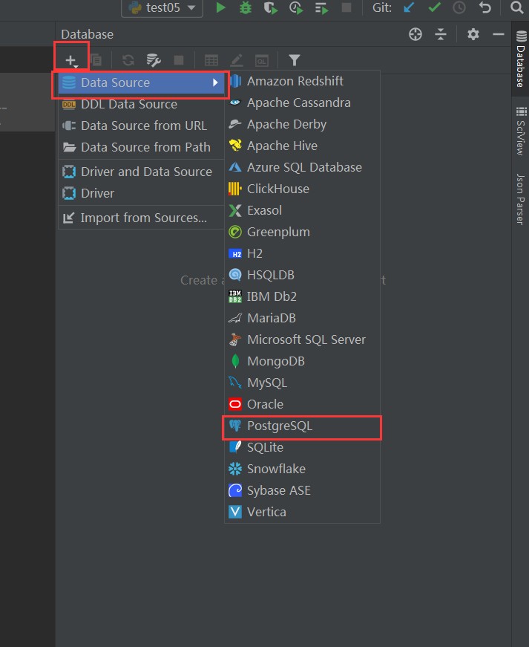Click the green Debug bug icon
Screen dimensions: 529x647
(246, 8)
